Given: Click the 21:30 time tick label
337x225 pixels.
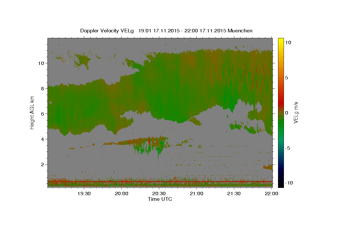Looking at the screenshot, I should pos(234,193).
